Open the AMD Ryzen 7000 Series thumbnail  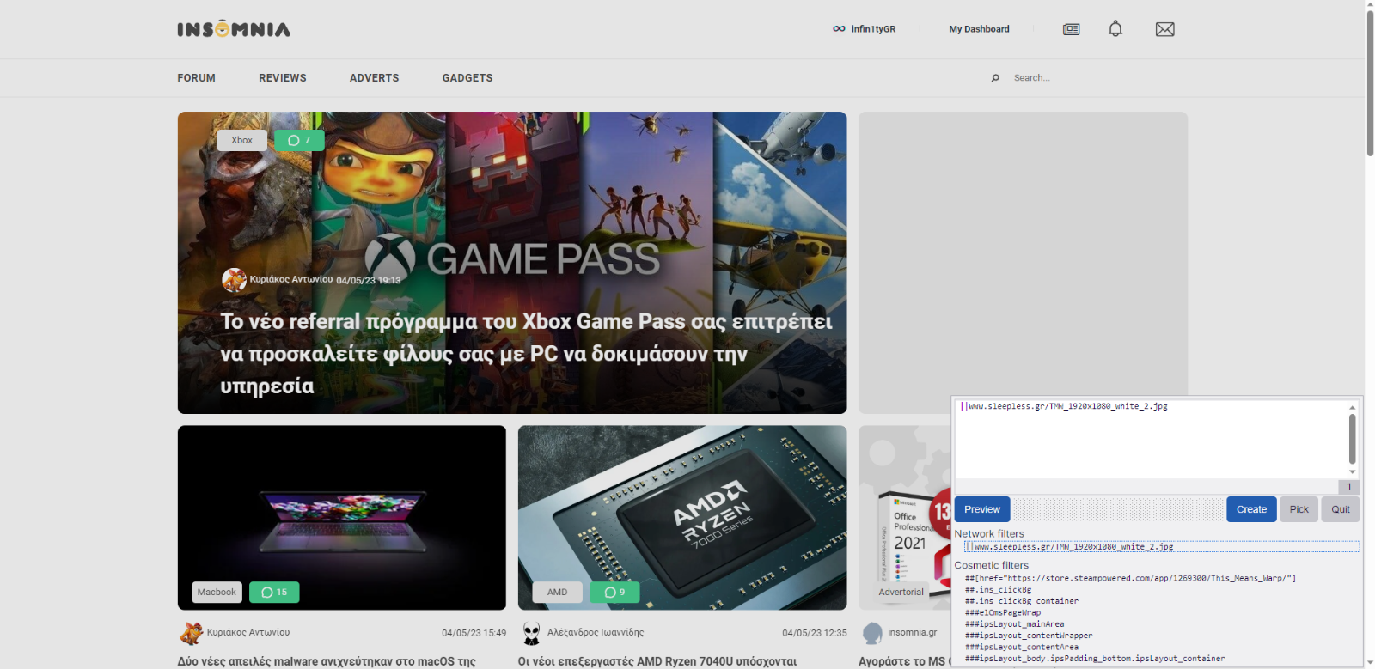[682, 518]
